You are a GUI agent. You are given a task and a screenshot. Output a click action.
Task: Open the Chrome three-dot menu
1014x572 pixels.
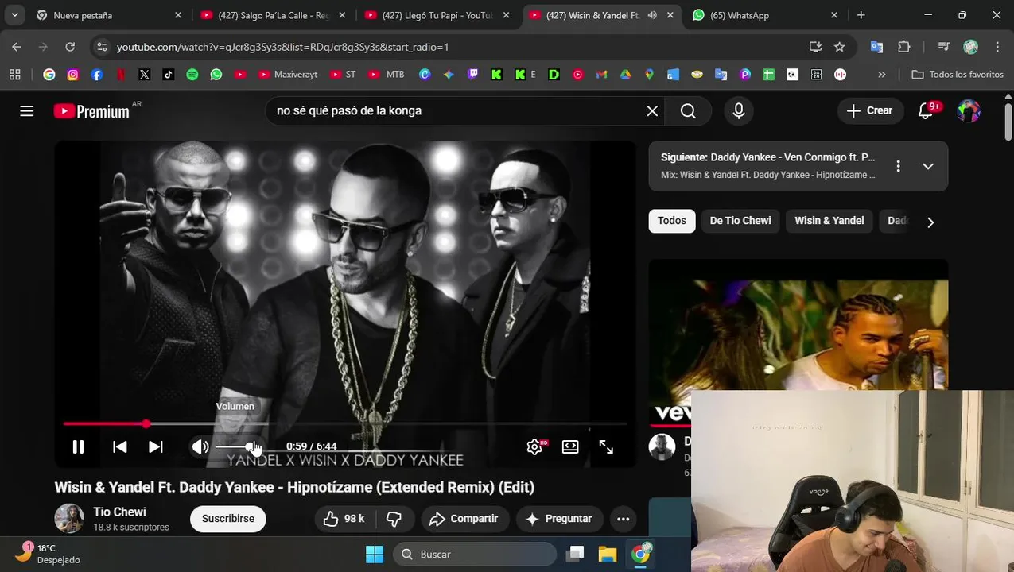coord(997,47)
